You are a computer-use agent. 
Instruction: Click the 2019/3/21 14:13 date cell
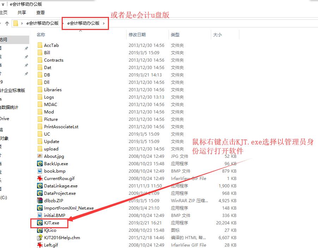[145, 75]
